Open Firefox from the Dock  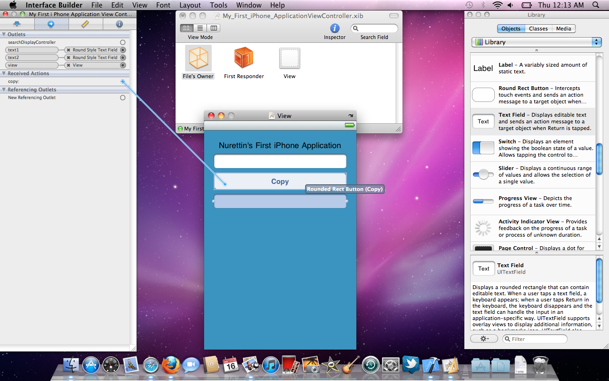pyautogui.click(x=171, y=365)
